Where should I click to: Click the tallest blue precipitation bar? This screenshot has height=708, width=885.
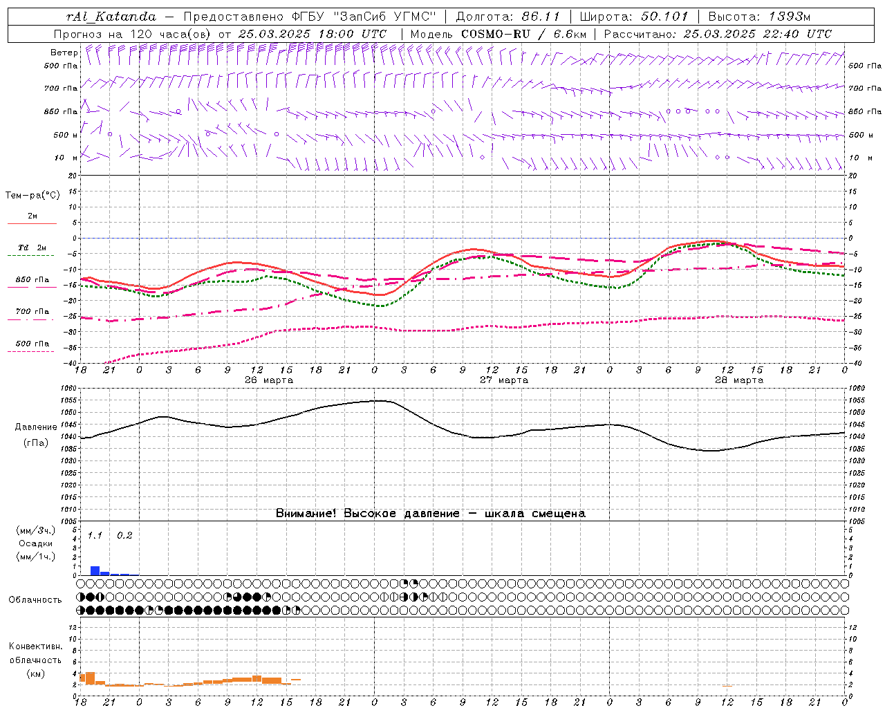click(x=95, y=570)
